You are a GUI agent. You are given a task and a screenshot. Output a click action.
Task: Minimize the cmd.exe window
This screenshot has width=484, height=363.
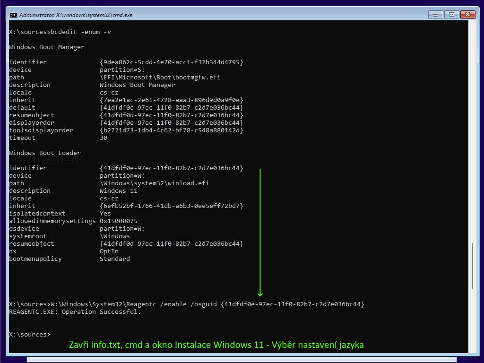click(x=435, y=15)
